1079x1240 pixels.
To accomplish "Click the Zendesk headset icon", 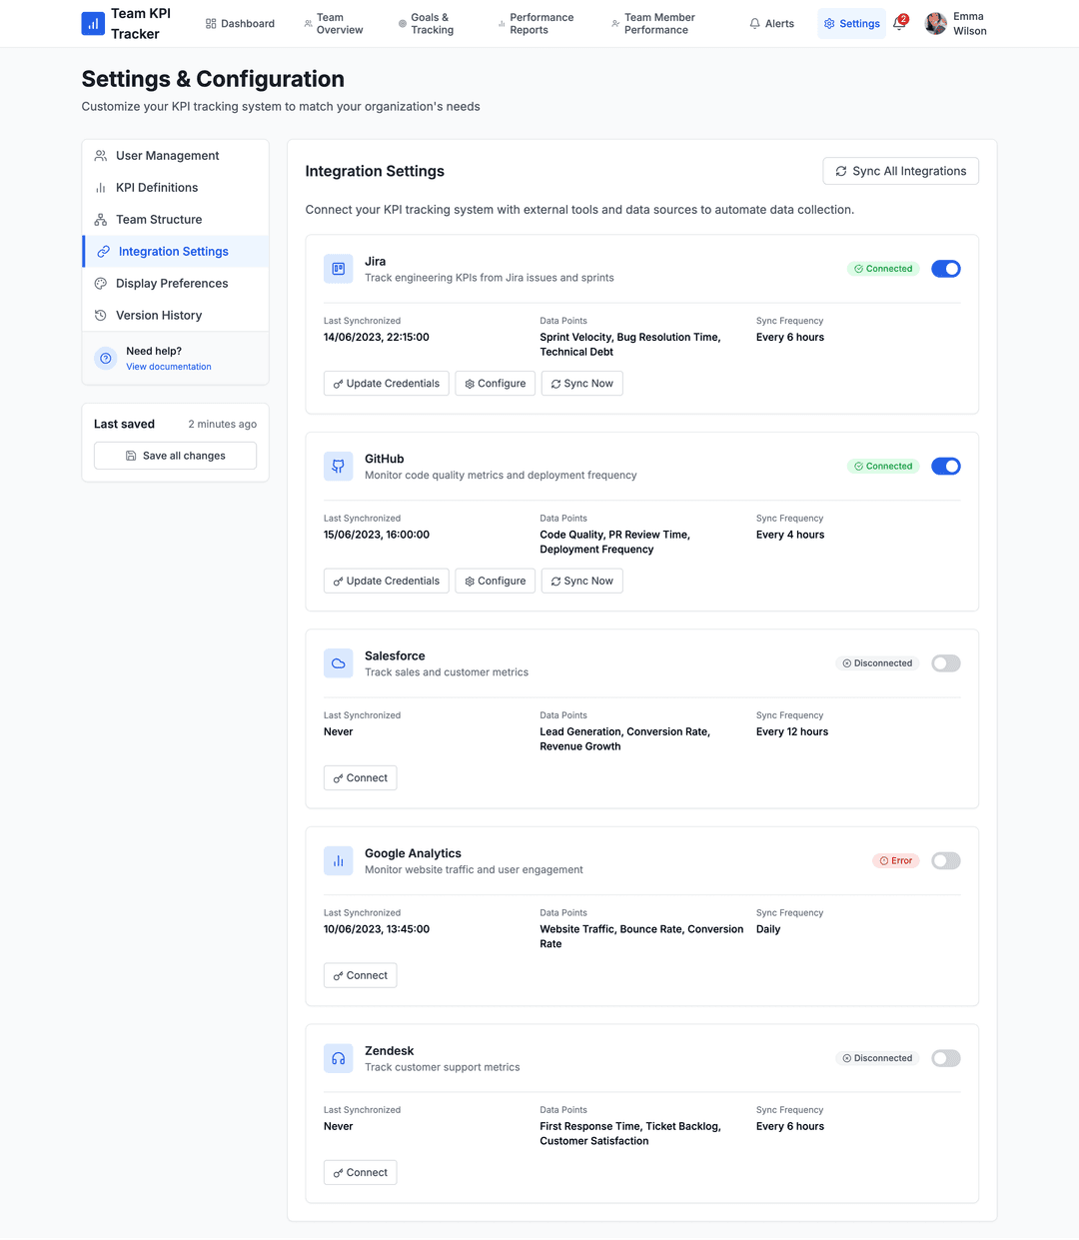I will 338,1057.
